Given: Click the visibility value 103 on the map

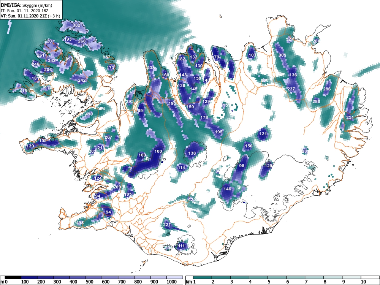Looking at the screenshot, I should pyautogui.click(x=252, y=55).
